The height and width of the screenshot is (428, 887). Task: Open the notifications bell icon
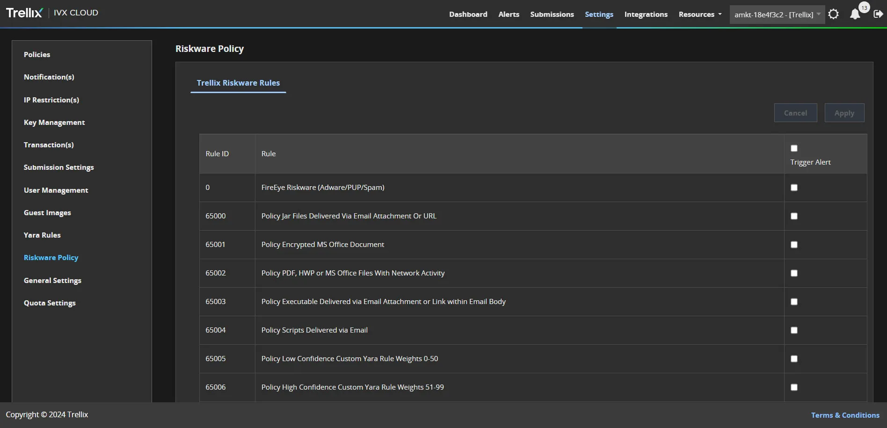click(855, 14)
